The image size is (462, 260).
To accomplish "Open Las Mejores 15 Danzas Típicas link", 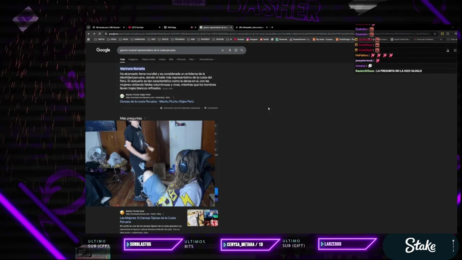I will point(148,220).
